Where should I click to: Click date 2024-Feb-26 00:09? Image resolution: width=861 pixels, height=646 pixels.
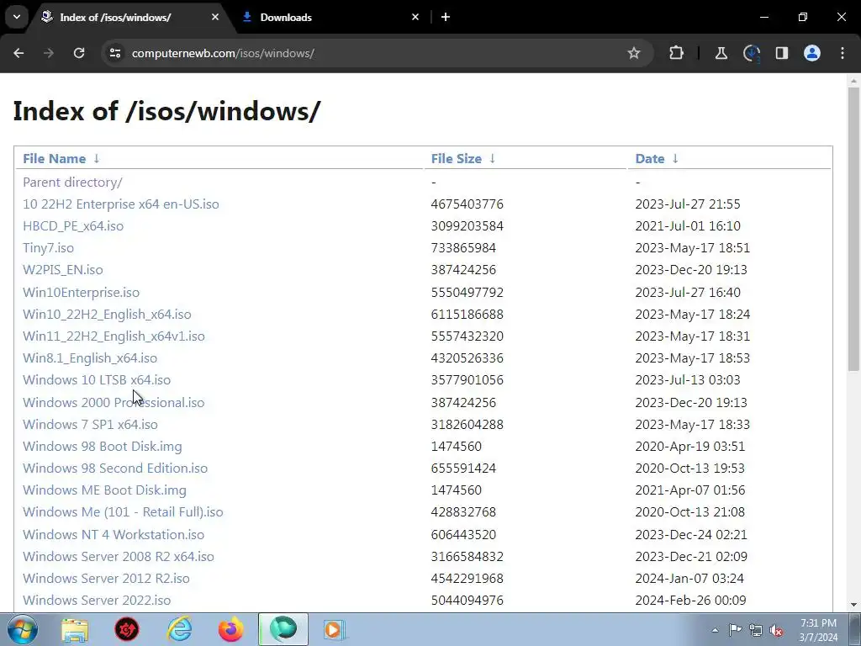point(691,601)
